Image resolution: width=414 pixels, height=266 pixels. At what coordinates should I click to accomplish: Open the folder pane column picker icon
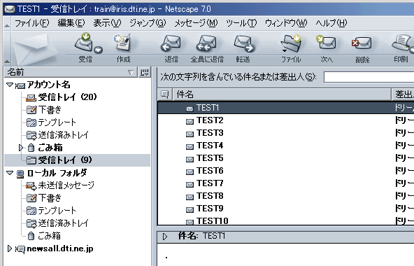[145, 72]
